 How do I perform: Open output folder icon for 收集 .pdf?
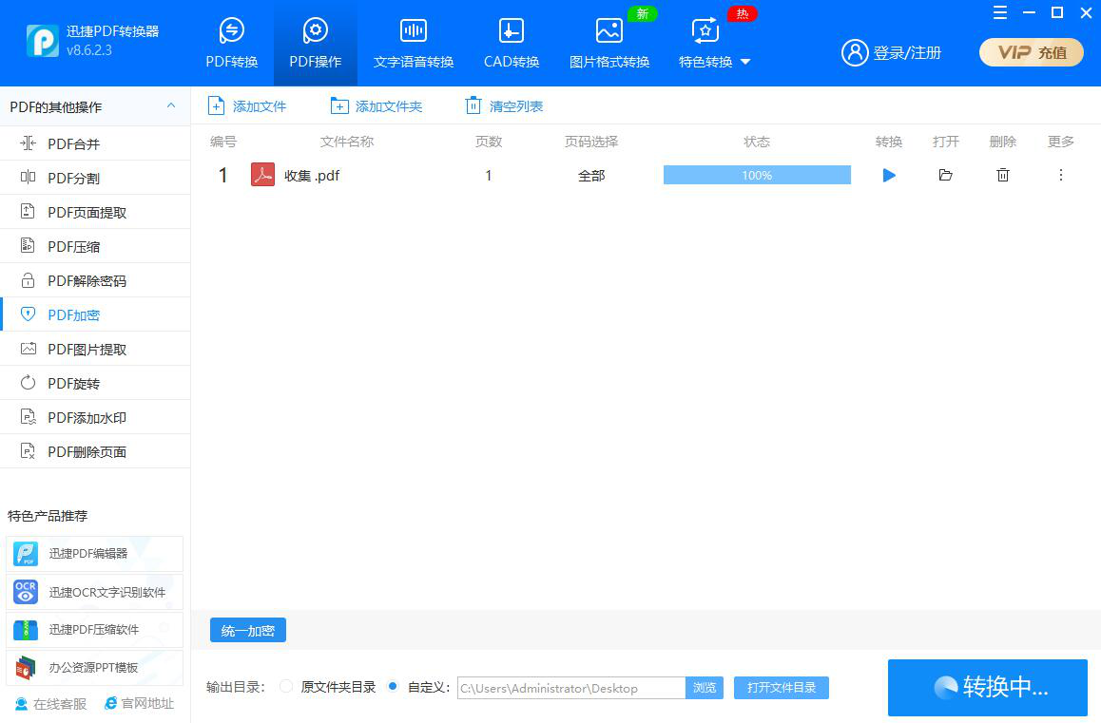(x=946, y=175)
